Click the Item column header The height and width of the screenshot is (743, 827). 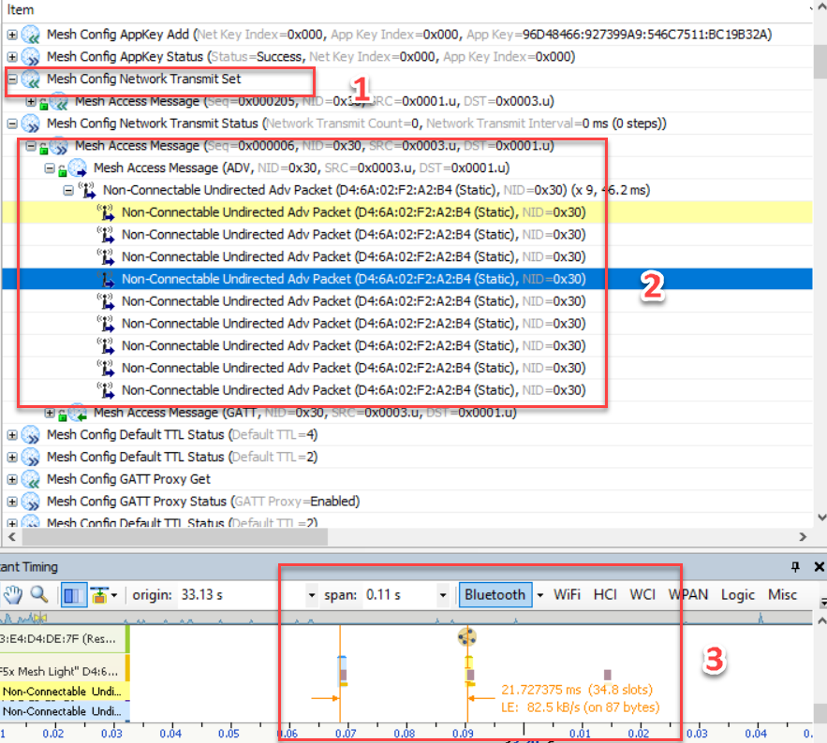click(x=375, y=9)
